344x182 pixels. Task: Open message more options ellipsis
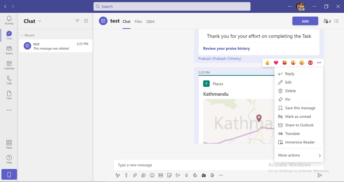pyautogui.click(x=319, y=63)
